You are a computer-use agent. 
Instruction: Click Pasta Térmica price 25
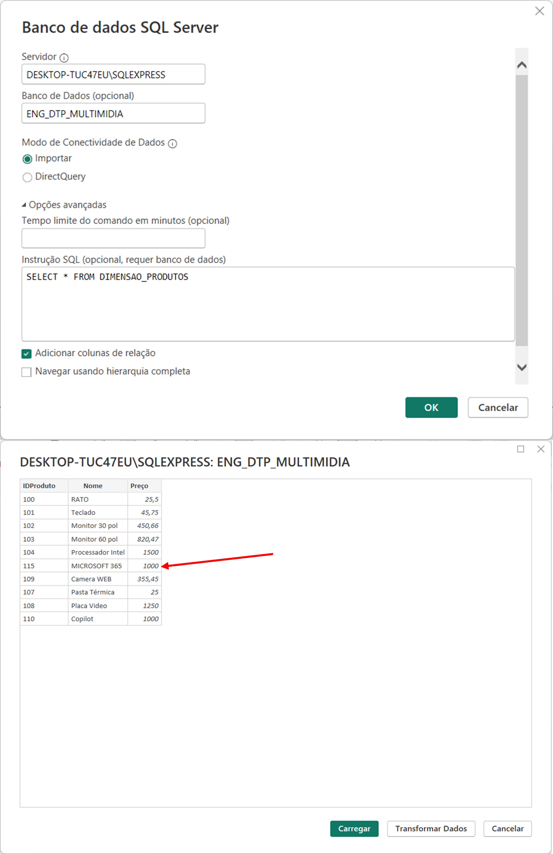click(x=145, y=592)
